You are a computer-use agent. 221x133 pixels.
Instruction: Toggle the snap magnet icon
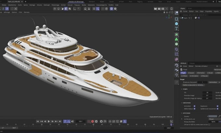point(85,9)
